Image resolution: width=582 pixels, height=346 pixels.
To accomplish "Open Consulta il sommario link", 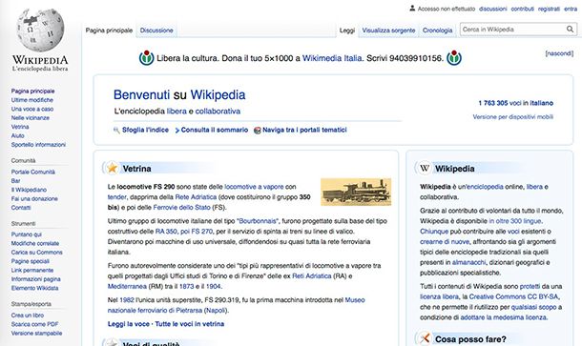I will point(215,130).
